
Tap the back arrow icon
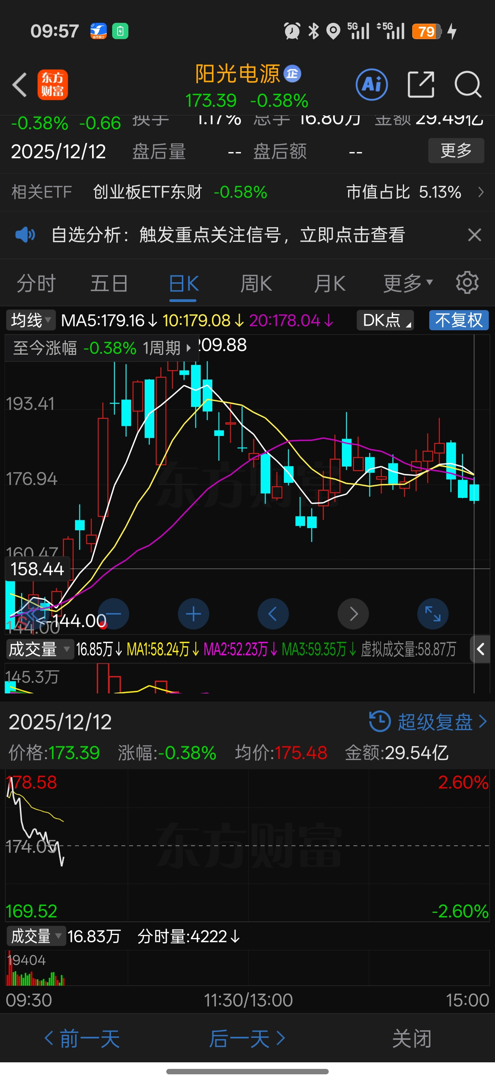(x=20, y=84)
